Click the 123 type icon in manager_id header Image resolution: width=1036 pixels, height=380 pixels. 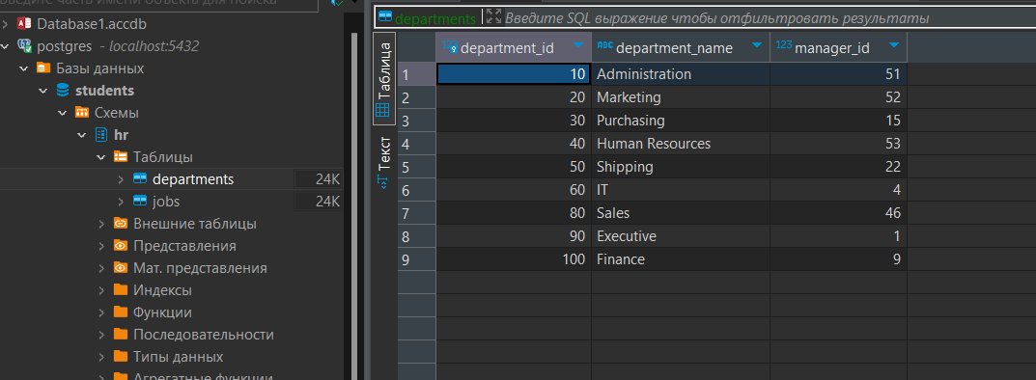pyautogui.click(x=784, y=45)
